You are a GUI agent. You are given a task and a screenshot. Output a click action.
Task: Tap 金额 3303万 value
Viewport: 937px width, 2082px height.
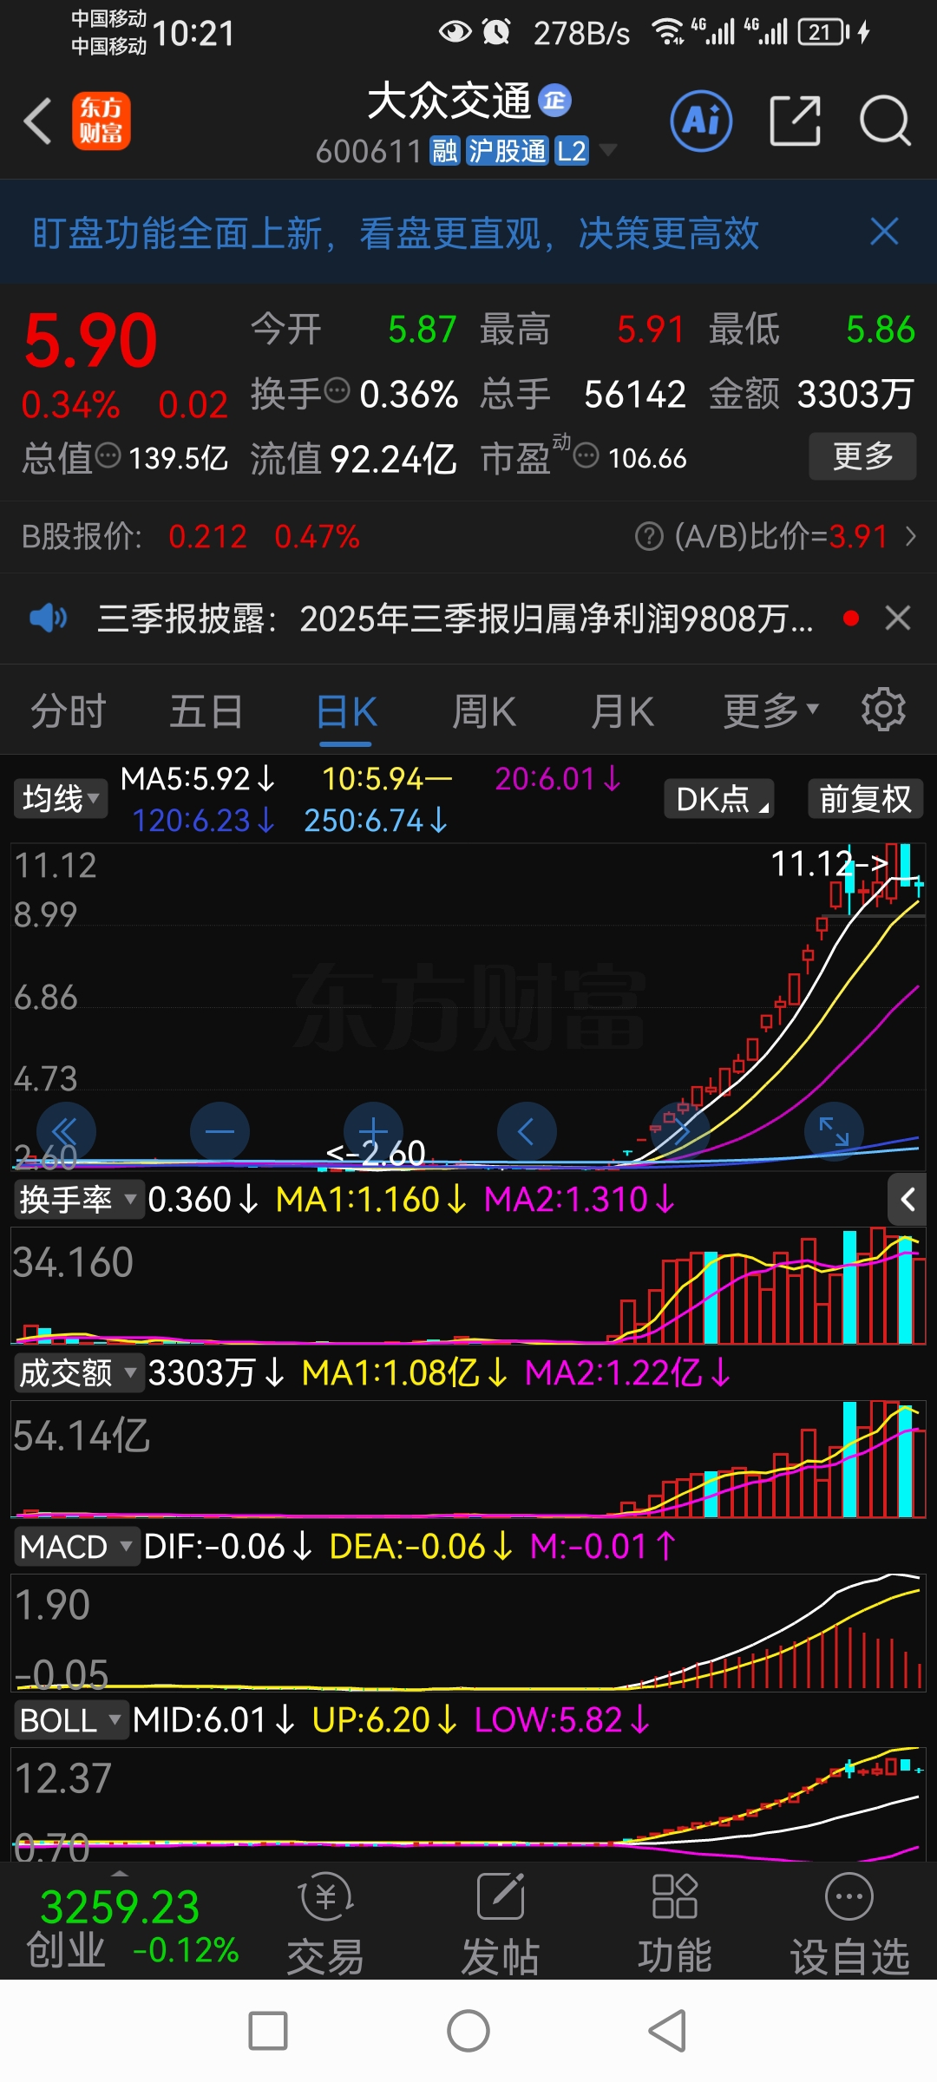(x=855, y=395)
